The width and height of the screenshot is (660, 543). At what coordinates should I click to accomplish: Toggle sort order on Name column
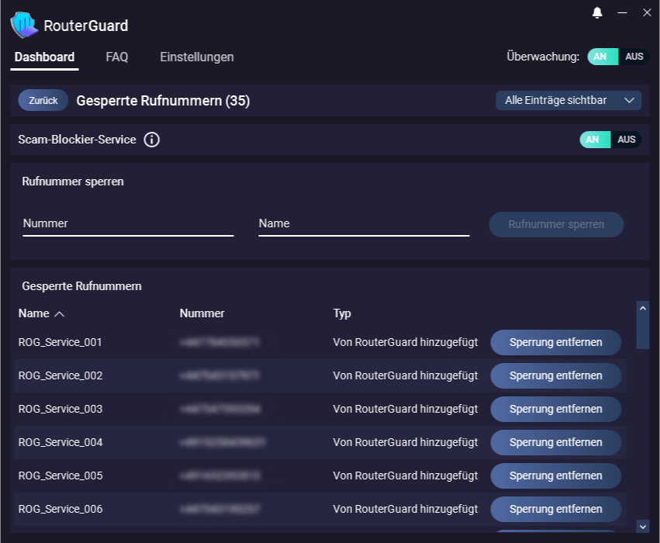click(x=39, y=313)
